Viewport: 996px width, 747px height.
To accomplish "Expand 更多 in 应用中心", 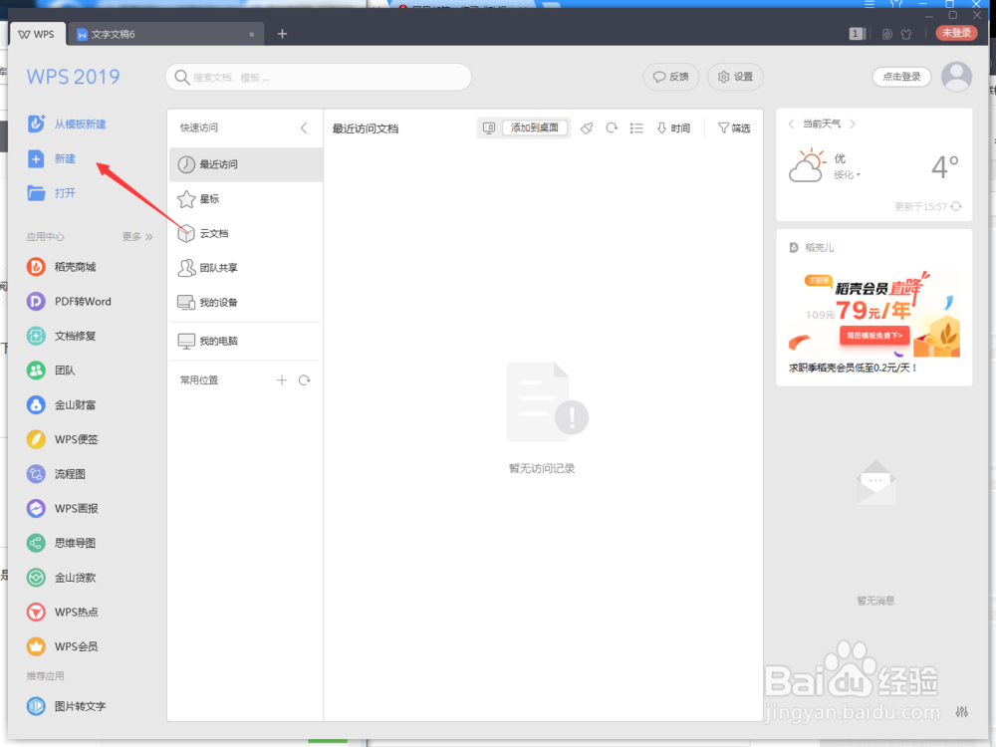I will [137, 236].
